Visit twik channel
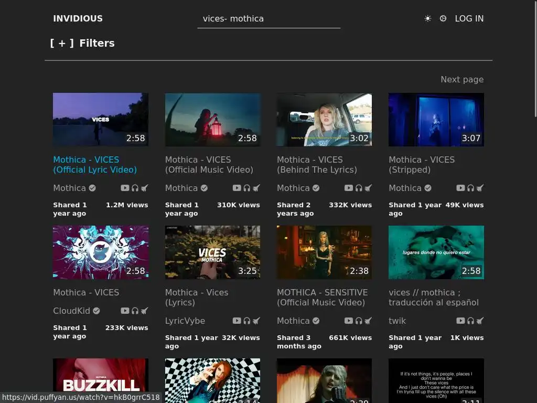This screenshot has width=537, height=403. click(398, 321)
